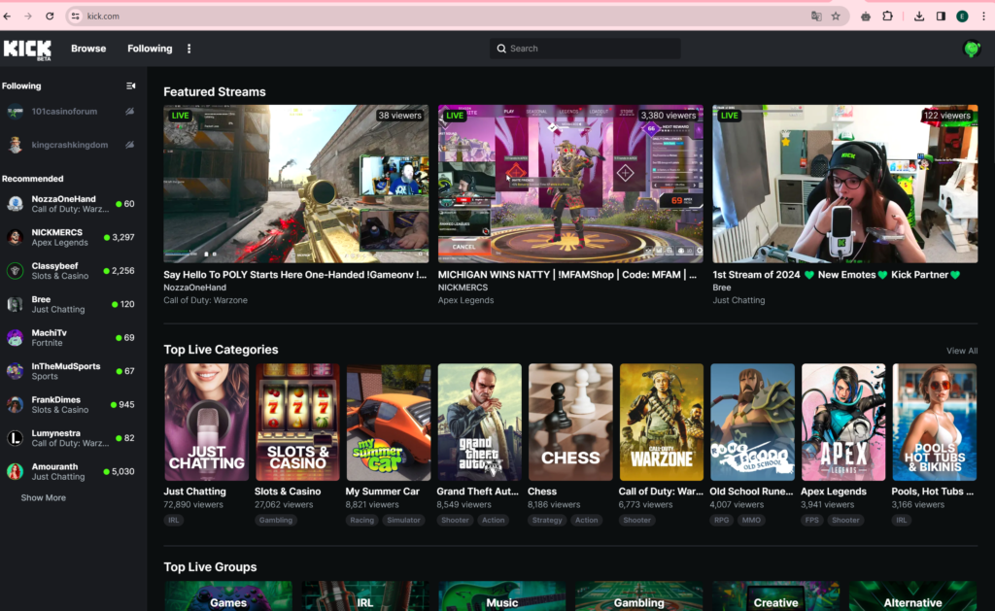Click the Kick logo in header

pyautogui.click(x=27, y=49)
